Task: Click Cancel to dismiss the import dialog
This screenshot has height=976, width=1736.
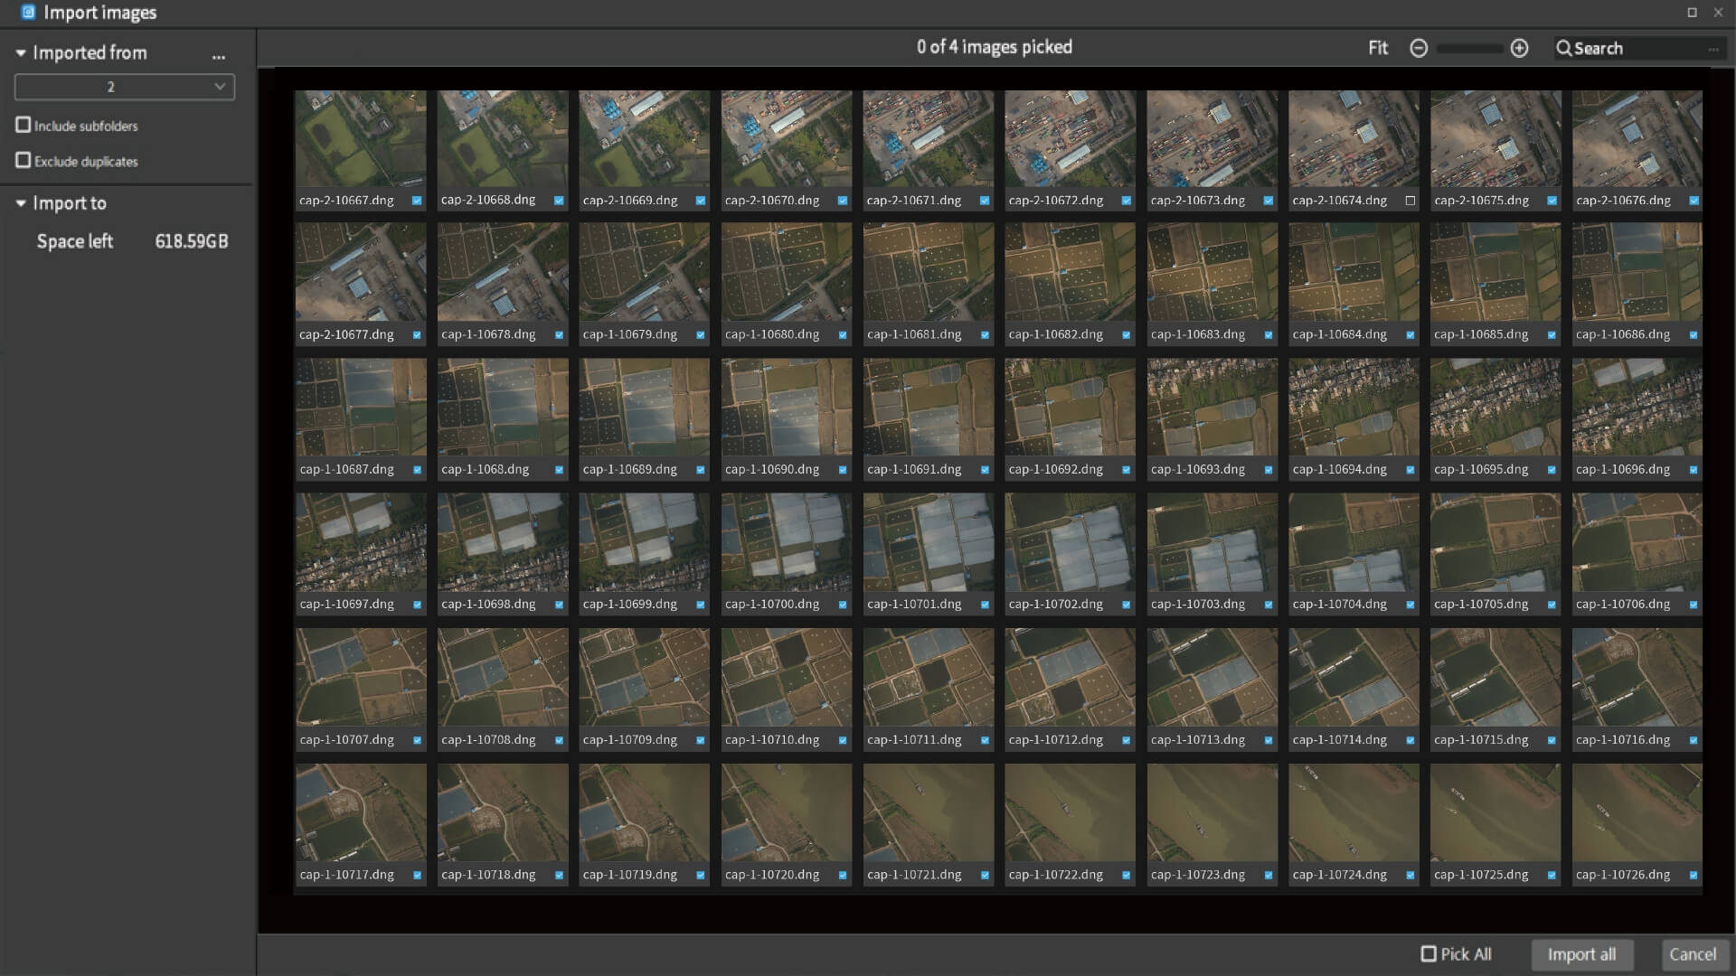Action: pos(1694,954)
